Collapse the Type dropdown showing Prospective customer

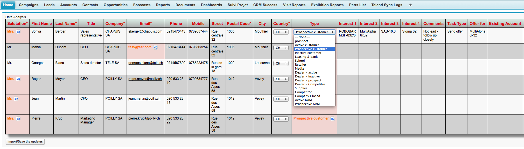click(x=314, y=32)
